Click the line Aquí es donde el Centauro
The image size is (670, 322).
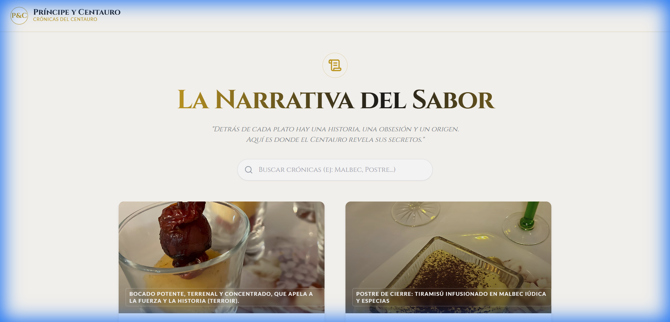tap(335, 140)
